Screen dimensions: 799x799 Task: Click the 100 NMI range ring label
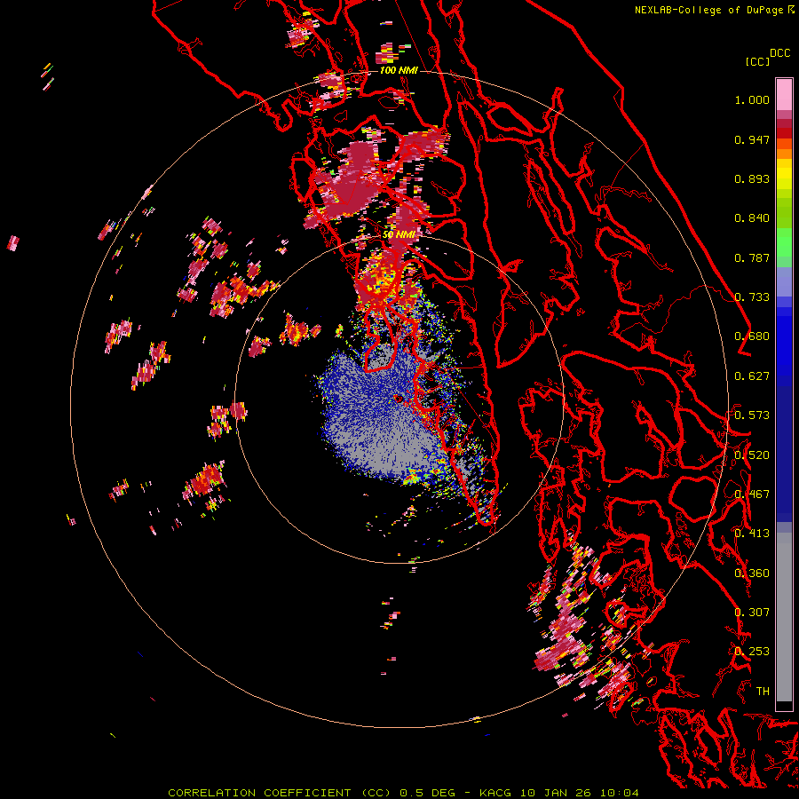point(399,70)
